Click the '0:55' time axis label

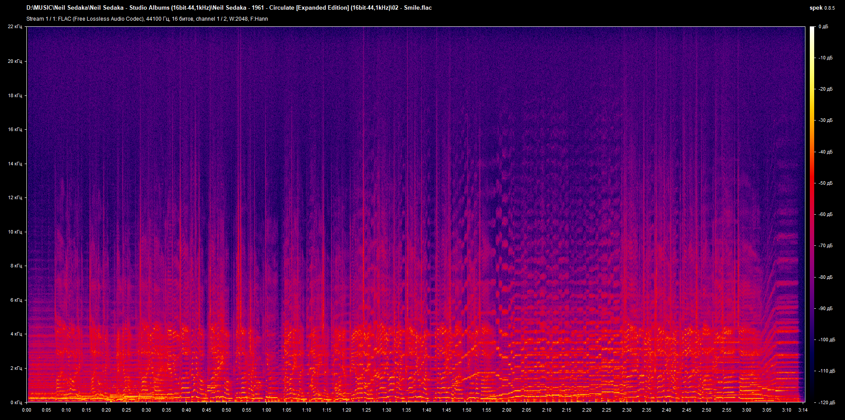tap(246, 410)
